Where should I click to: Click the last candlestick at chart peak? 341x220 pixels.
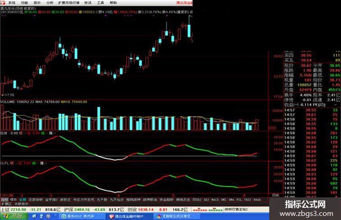[189, 26]
